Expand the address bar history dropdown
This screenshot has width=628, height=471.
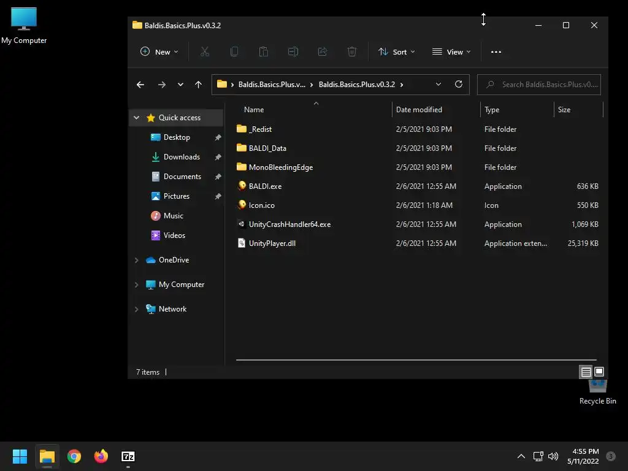point(438,84)
